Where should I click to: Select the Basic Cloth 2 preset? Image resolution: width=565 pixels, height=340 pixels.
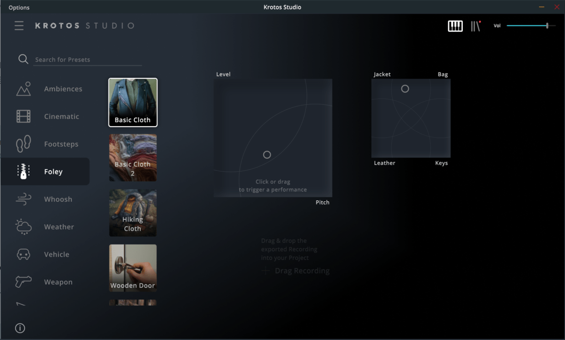(x=133, y=158)
